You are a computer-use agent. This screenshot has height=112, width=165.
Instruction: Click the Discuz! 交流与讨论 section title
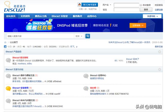(x=15, y=69)
